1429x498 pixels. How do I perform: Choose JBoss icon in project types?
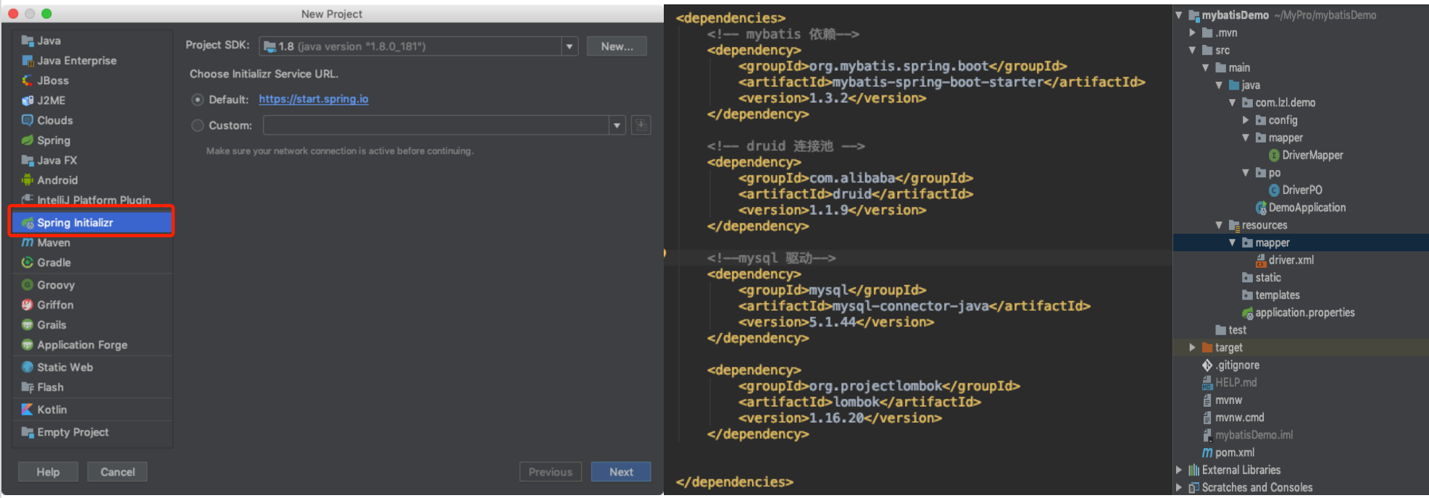coord(28,80)
